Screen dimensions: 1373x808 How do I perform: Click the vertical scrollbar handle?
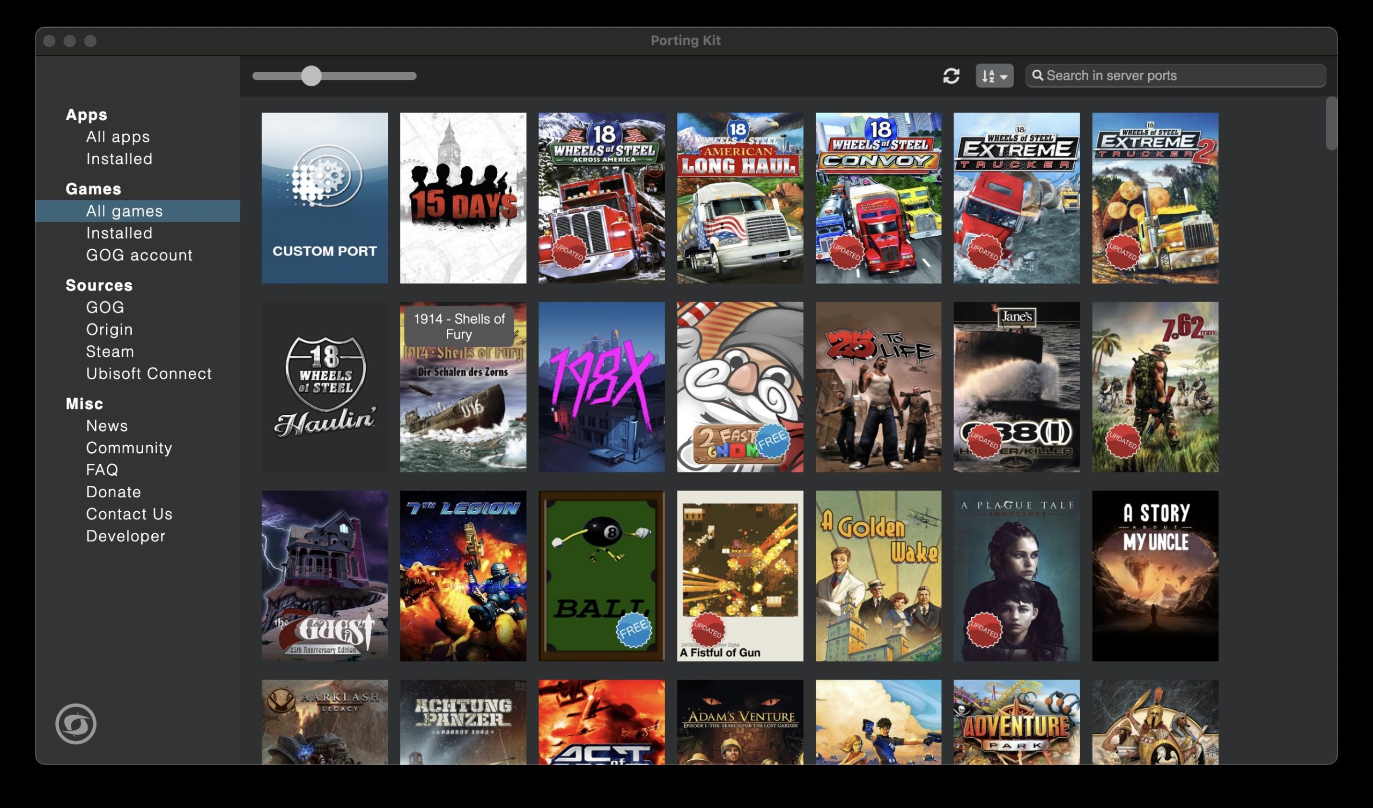1331,123
